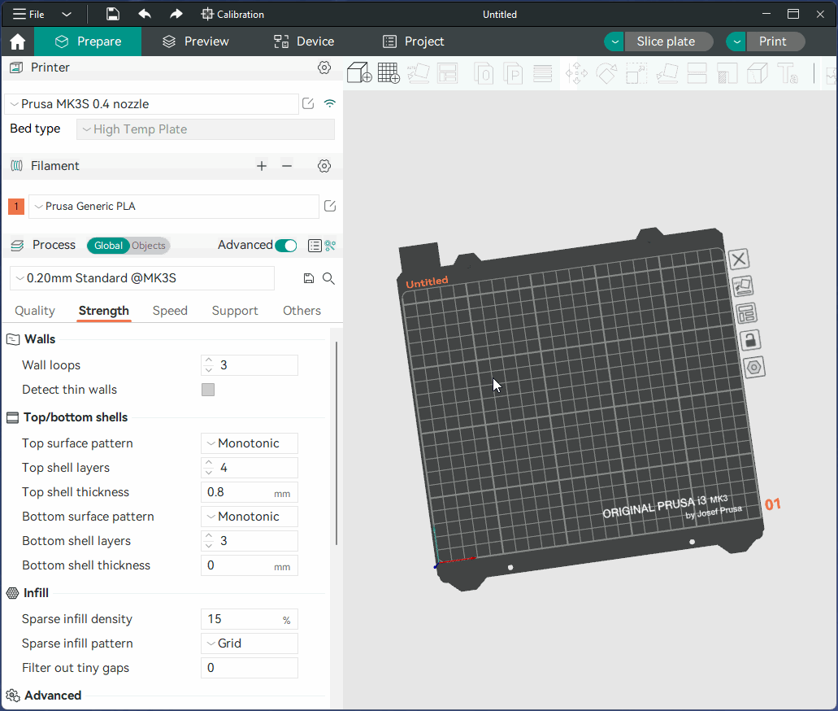Open the 0.20mm Standard @MK3S preset dropdown
The width and height of the screenshot is (838, 711).
coord(142,278)
